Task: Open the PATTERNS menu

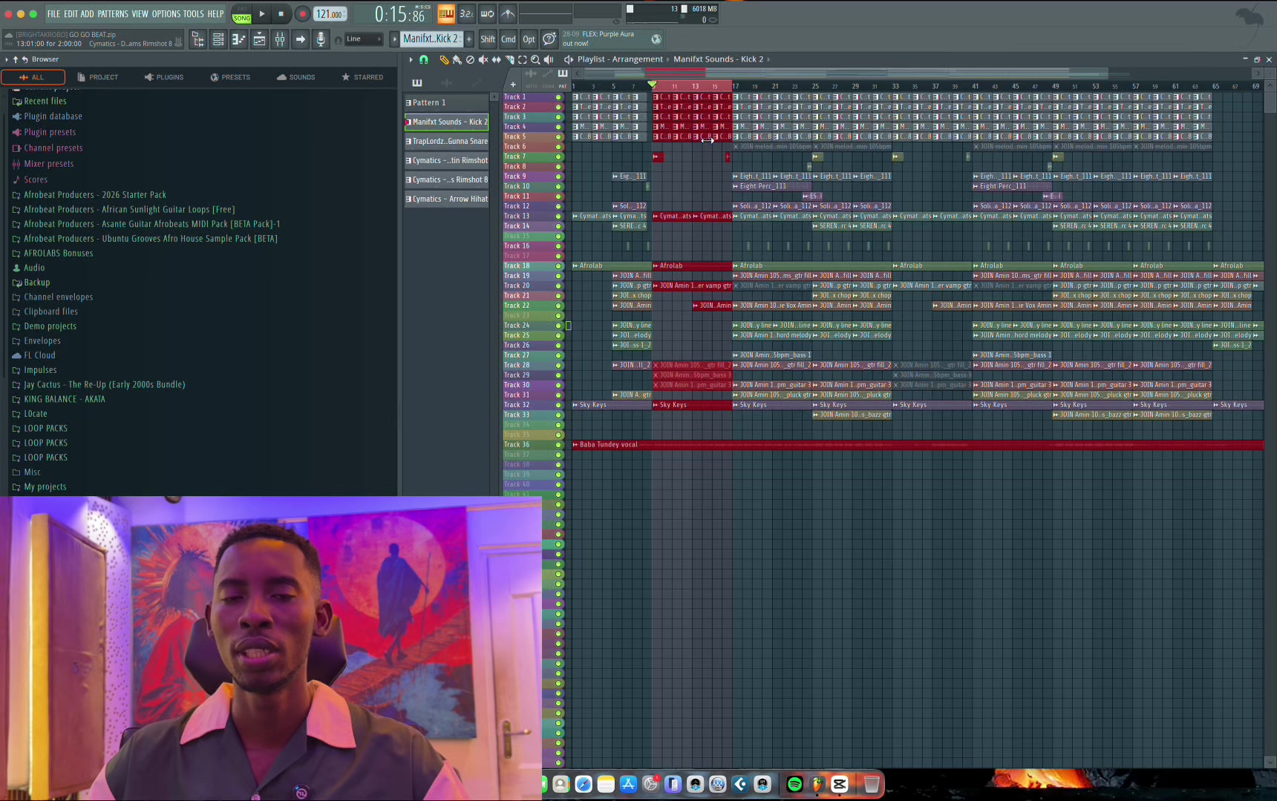Action: (113, 13)
